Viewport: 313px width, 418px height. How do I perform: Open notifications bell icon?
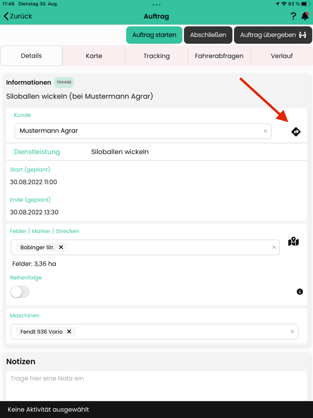305,16
